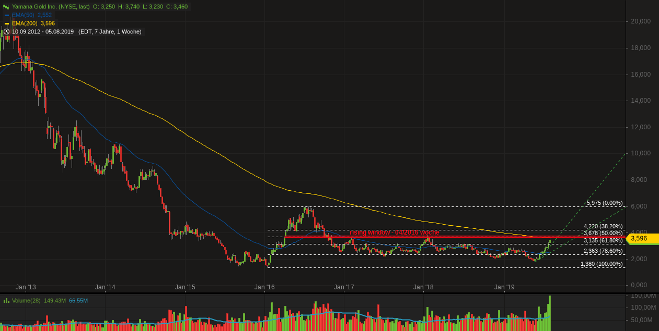Click the volume histogram icon in the lower panel

coord(7,300)
